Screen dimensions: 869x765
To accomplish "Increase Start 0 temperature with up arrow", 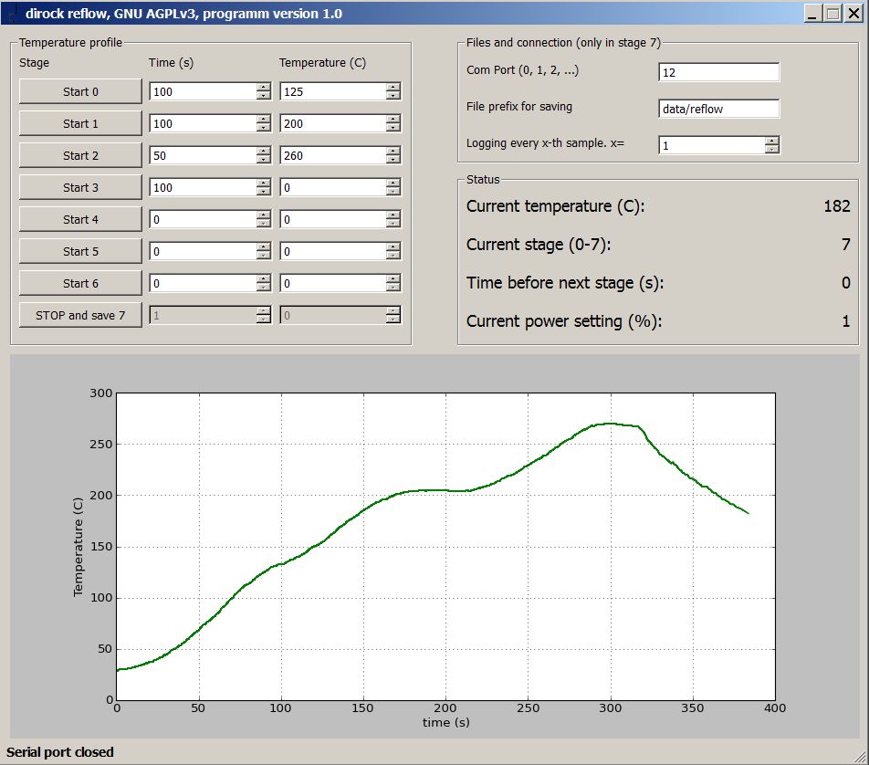I will pos(393,87).
